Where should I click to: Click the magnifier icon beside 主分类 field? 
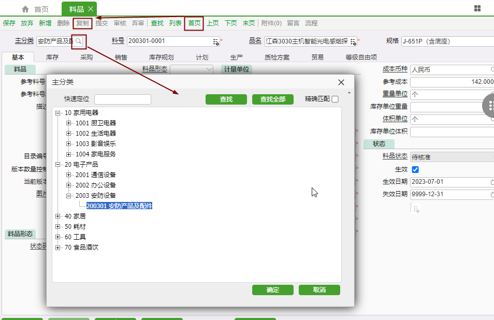click(79, 41)
